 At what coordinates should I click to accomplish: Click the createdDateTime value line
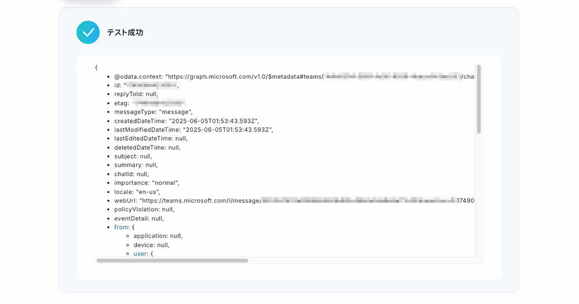pyautogui.click(x=186, y=121)
